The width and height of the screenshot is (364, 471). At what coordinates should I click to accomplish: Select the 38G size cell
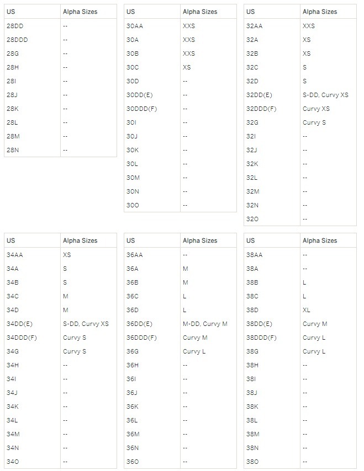[252, 351]
